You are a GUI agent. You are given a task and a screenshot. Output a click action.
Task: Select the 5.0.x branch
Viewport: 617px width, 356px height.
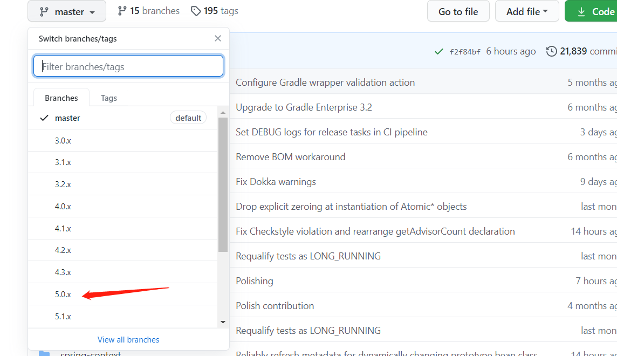pos(63,294)
